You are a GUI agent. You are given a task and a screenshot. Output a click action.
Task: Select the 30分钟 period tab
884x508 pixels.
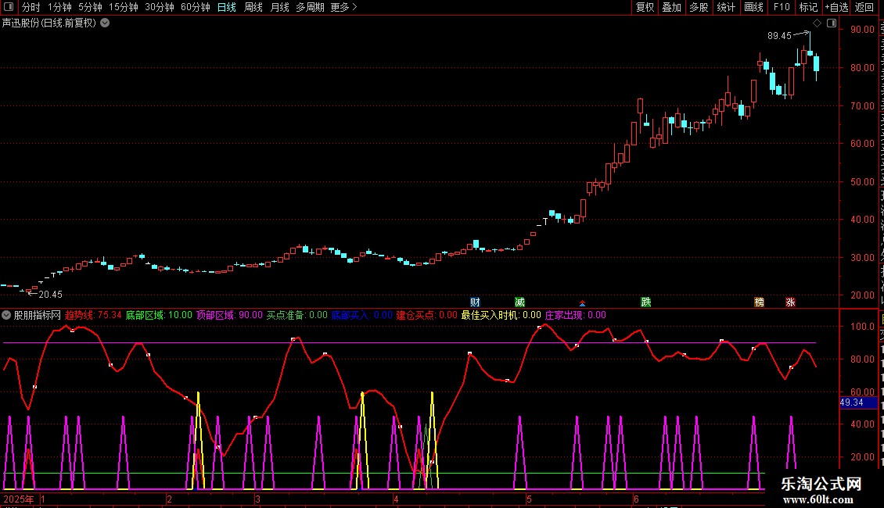pos(160,7)
